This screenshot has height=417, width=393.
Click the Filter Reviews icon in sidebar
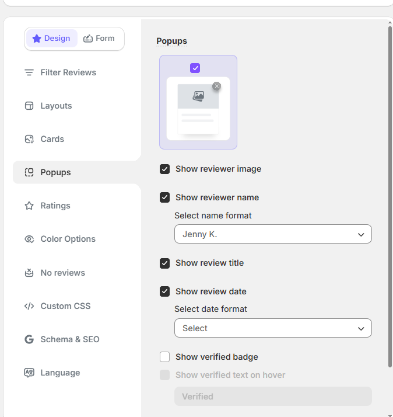pyautogui.click(x=29, y=72)
